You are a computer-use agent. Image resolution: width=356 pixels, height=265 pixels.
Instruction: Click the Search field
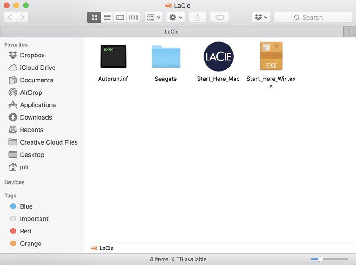(x=313, y=17)
